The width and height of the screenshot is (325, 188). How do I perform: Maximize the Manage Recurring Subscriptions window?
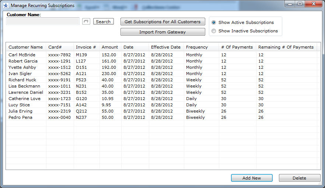(x=300, y=4)
